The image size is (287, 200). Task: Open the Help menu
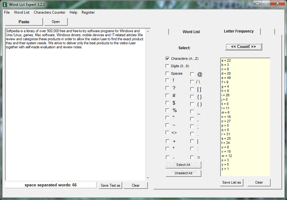pos(73,12)
